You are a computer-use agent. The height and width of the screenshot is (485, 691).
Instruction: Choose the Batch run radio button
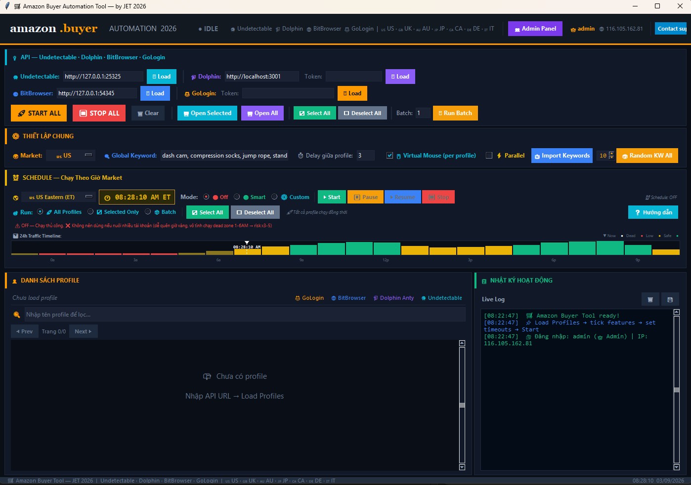[148, 212]
